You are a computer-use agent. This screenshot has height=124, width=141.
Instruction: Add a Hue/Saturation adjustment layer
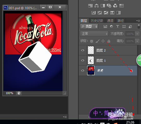(90, 6)
